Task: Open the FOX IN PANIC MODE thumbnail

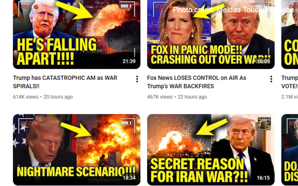Action: (x=211, y=34)
